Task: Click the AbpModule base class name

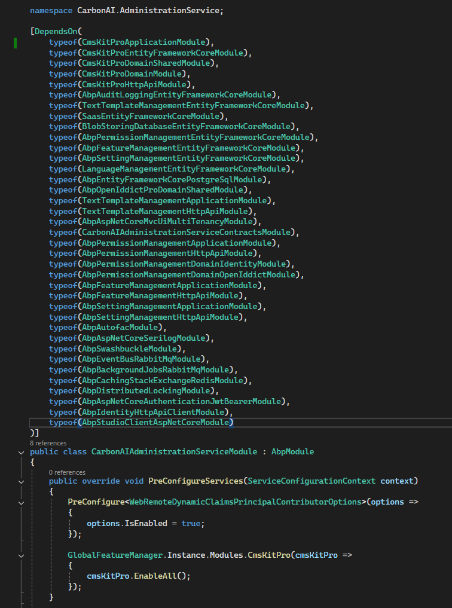Action: point(292,451)
